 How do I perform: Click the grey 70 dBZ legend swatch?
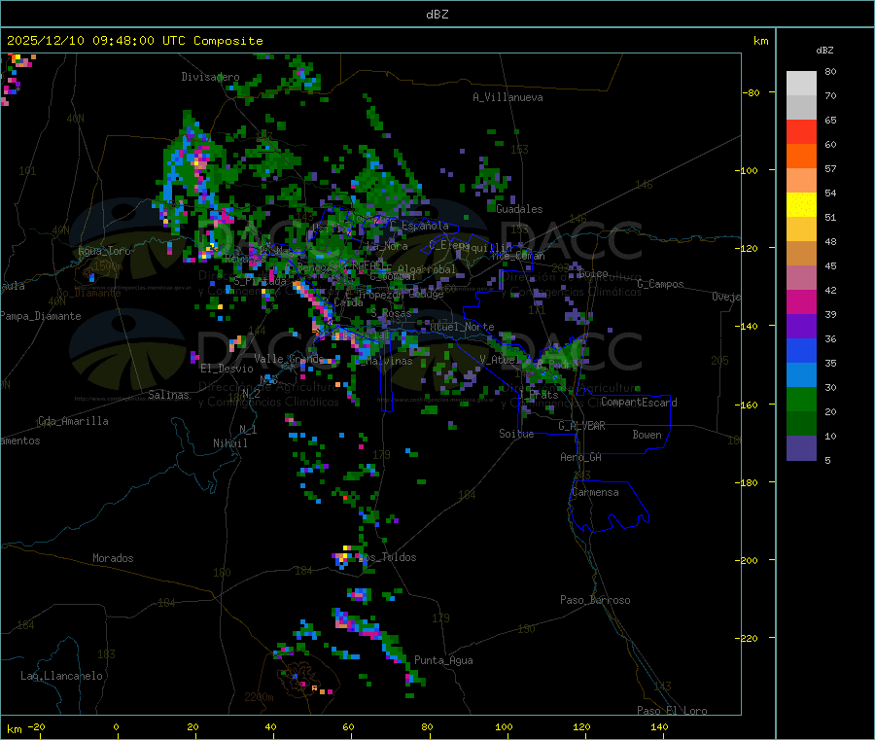point(801,107)
